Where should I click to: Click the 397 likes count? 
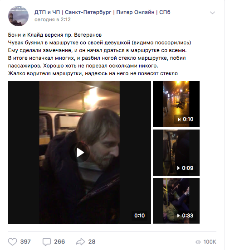click(x=25, y=242)
